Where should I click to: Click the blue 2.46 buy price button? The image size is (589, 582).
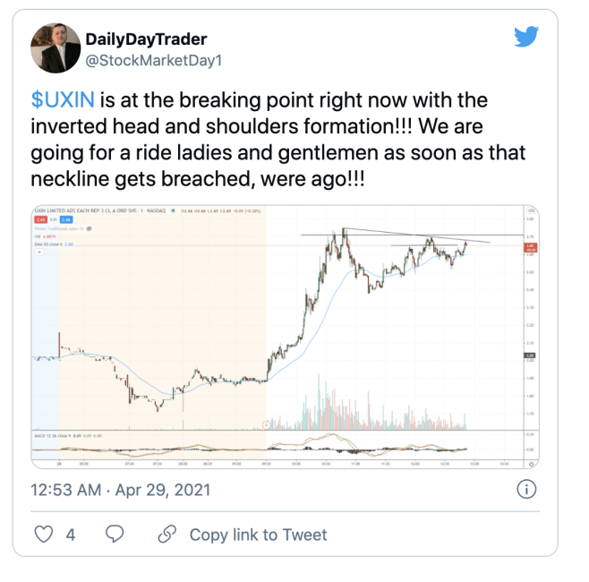(x=66, y=219)
